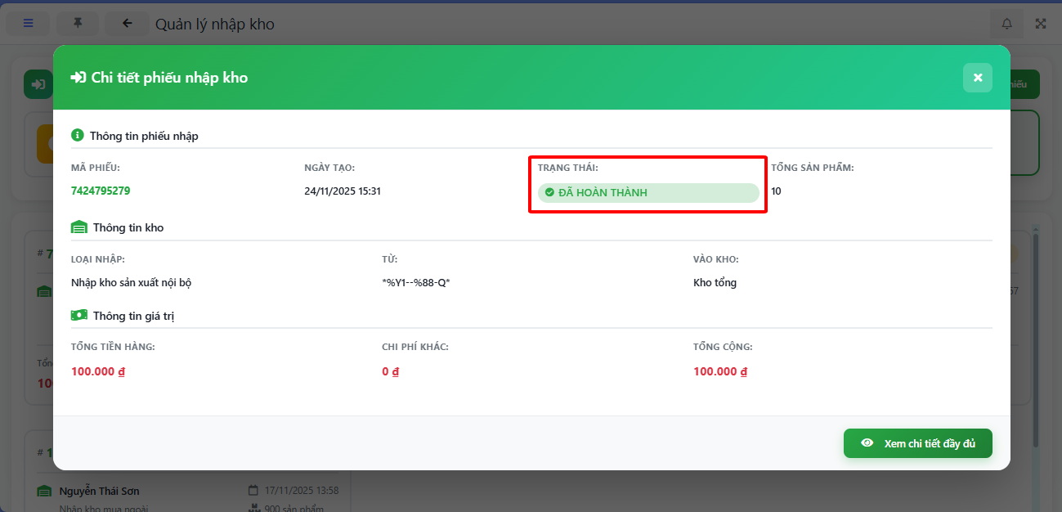Open the hamburger menu in top bar
The height and width of the screenshot is (512, 1062).
click(x=29, y=24)
